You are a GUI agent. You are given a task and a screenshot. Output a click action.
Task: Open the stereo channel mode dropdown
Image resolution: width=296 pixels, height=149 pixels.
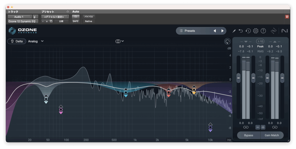tap(120, 41)
